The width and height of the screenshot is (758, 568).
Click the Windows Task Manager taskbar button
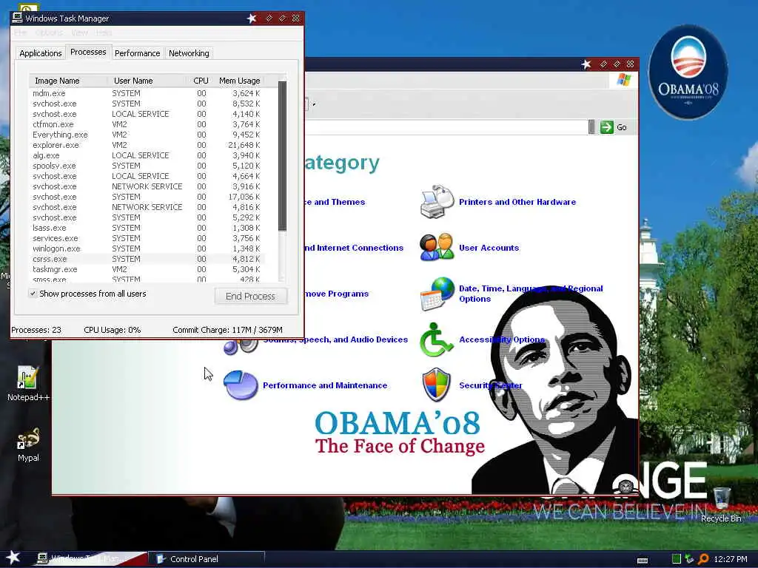click(90, 559)
